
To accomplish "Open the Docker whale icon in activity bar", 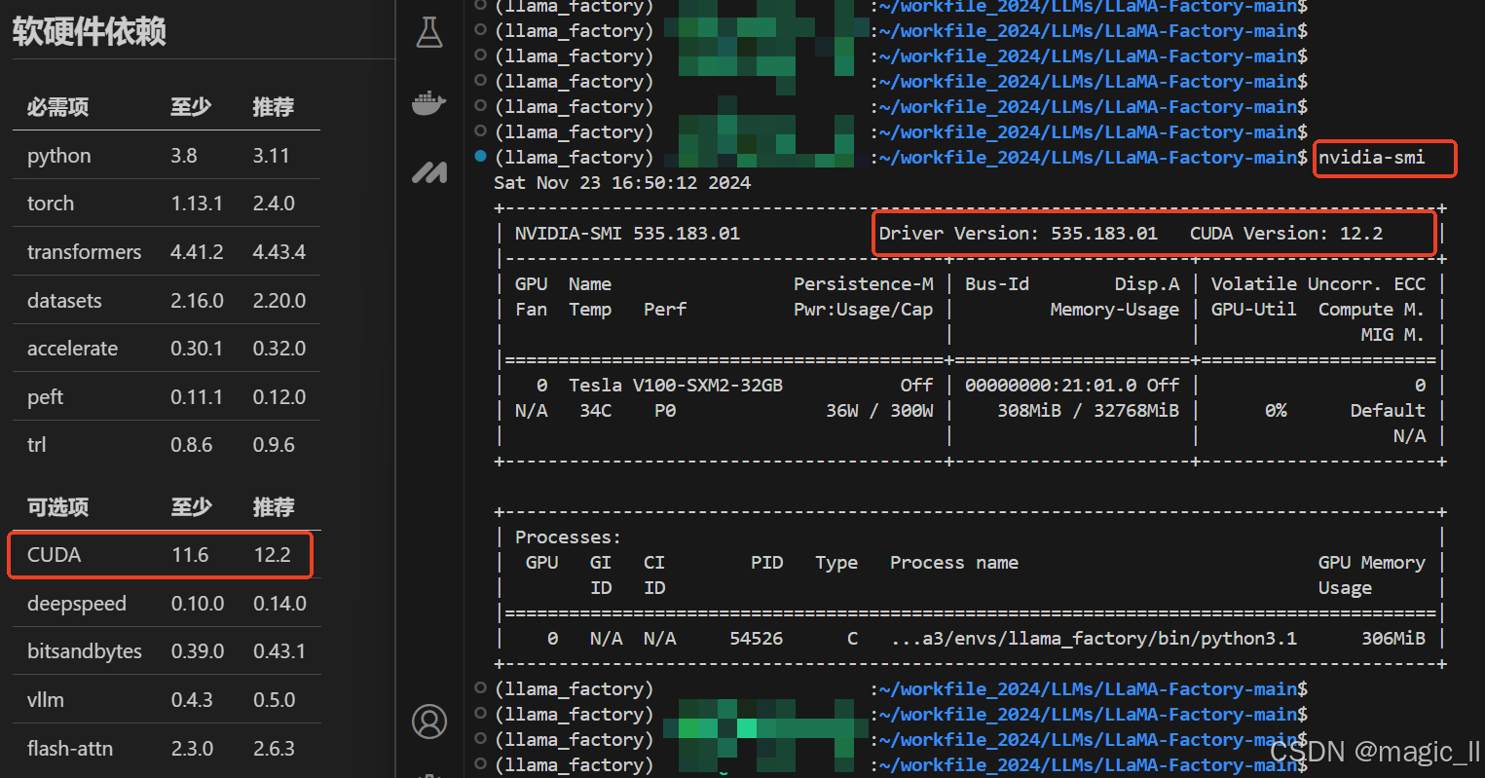I will [429, 102].
